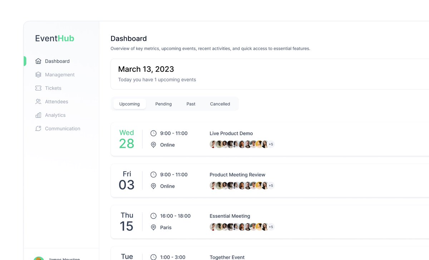Open the EventHub logo
This screenshot has width=429, height=260.
pyautogui.click(x=55, y=38)
